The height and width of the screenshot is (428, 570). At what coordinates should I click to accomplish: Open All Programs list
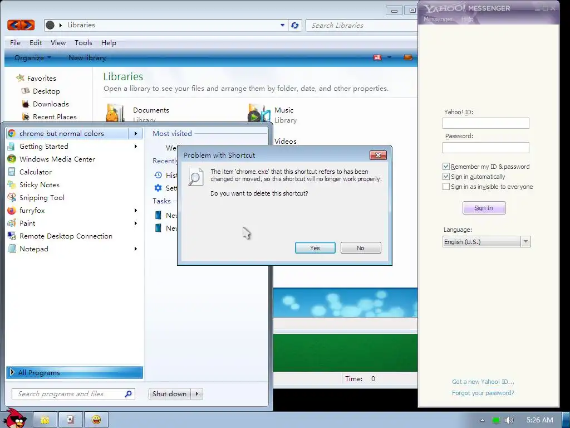[x=75, y=372]
